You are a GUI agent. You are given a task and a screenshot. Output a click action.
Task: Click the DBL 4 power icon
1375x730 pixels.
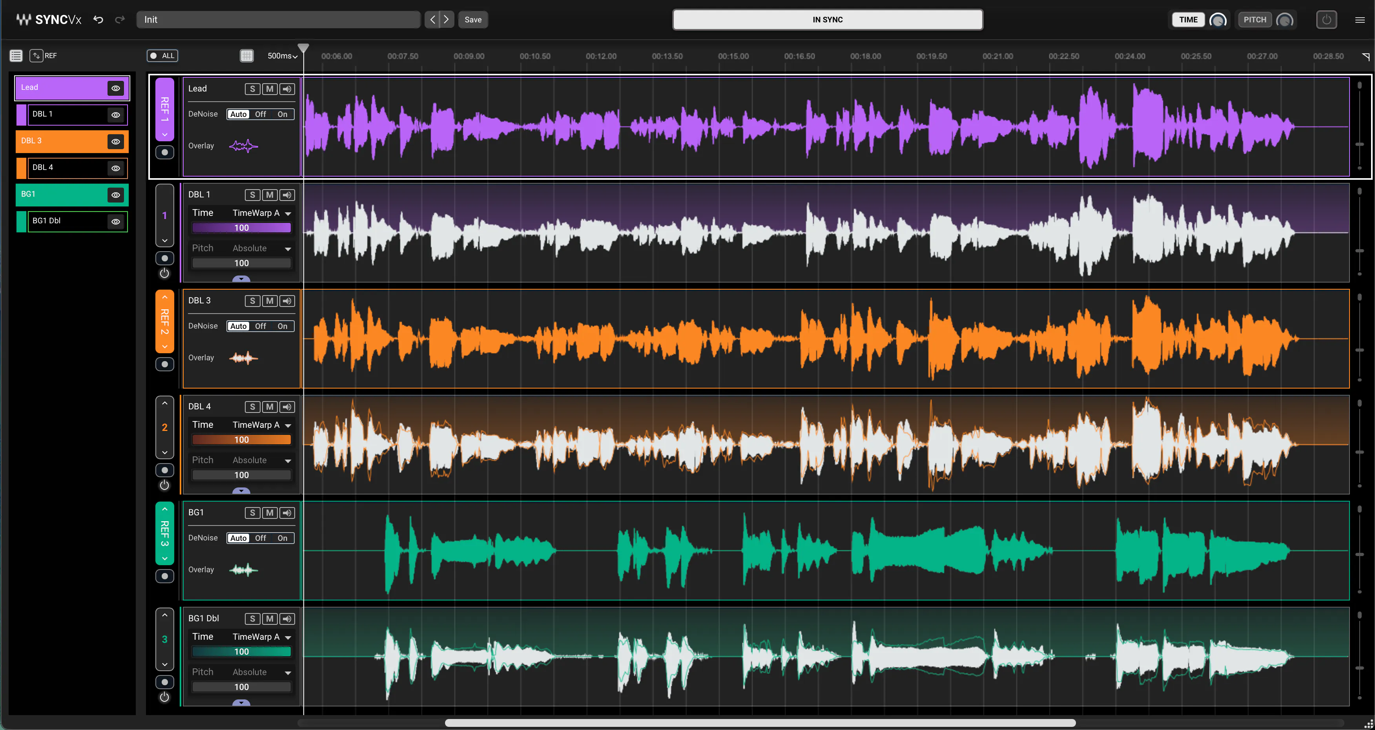click(164, 485)
